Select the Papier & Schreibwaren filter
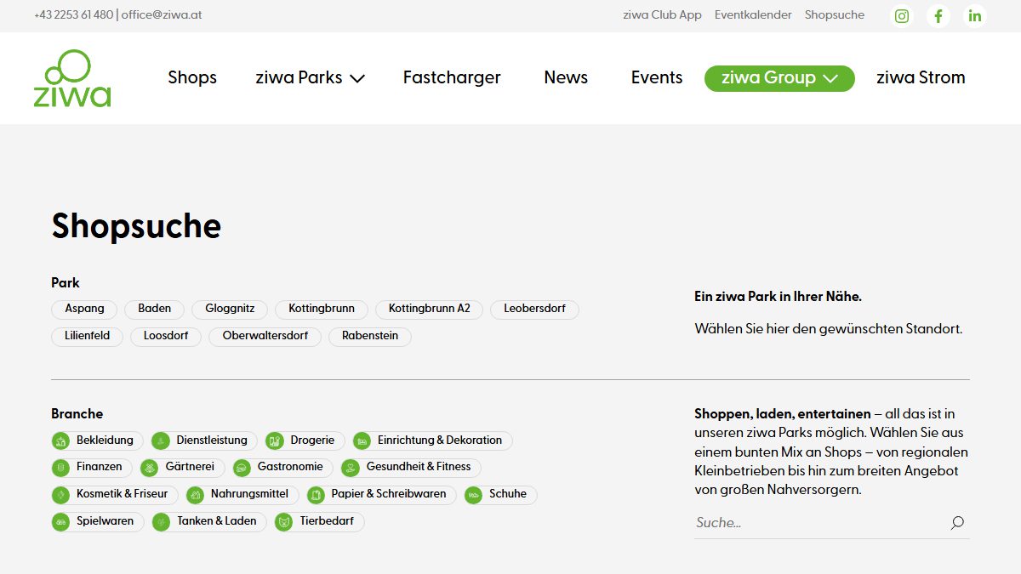This screenshot has height=574, width=1021. (x=381, y=495)
